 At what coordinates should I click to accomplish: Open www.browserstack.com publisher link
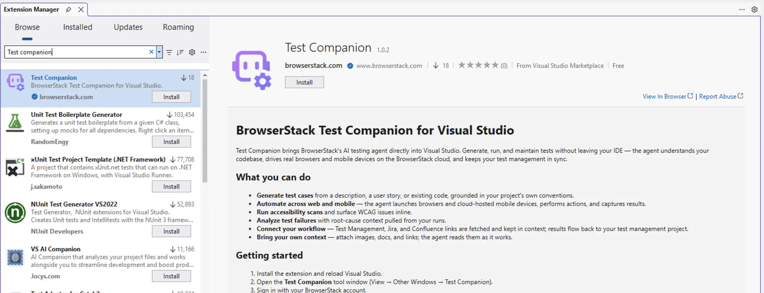click(x=389, y=66)
